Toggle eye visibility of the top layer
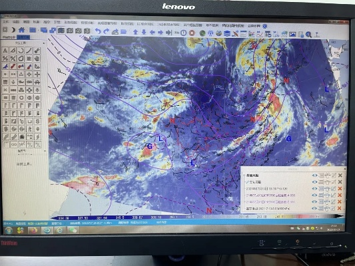The image size is (355, 266). pos(314,176)
